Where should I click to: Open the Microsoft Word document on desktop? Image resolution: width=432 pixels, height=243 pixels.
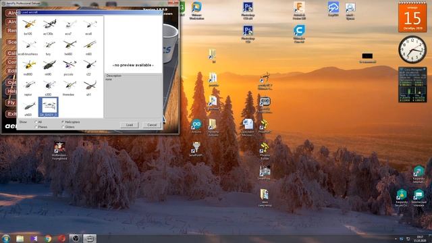(x=248, y=128)
